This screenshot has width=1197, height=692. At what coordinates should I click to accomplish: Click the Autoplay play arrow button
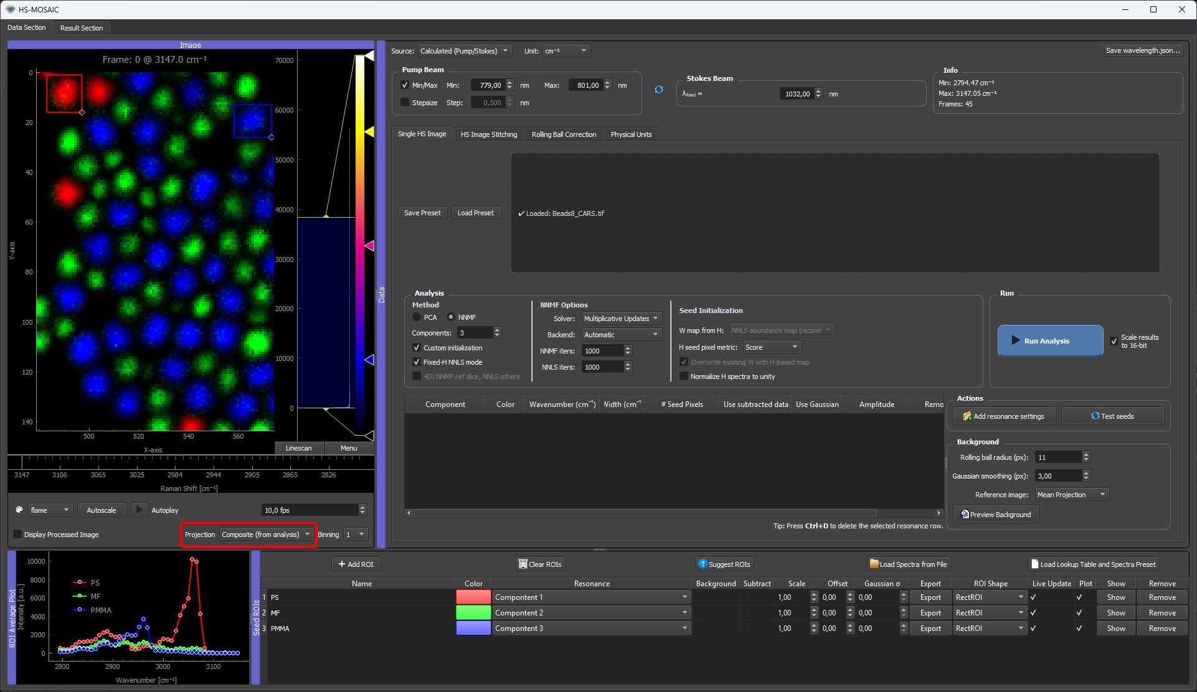tap(140, 510)
